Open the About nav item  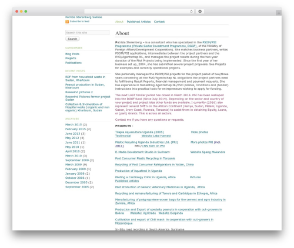click(x=119, y=22)
